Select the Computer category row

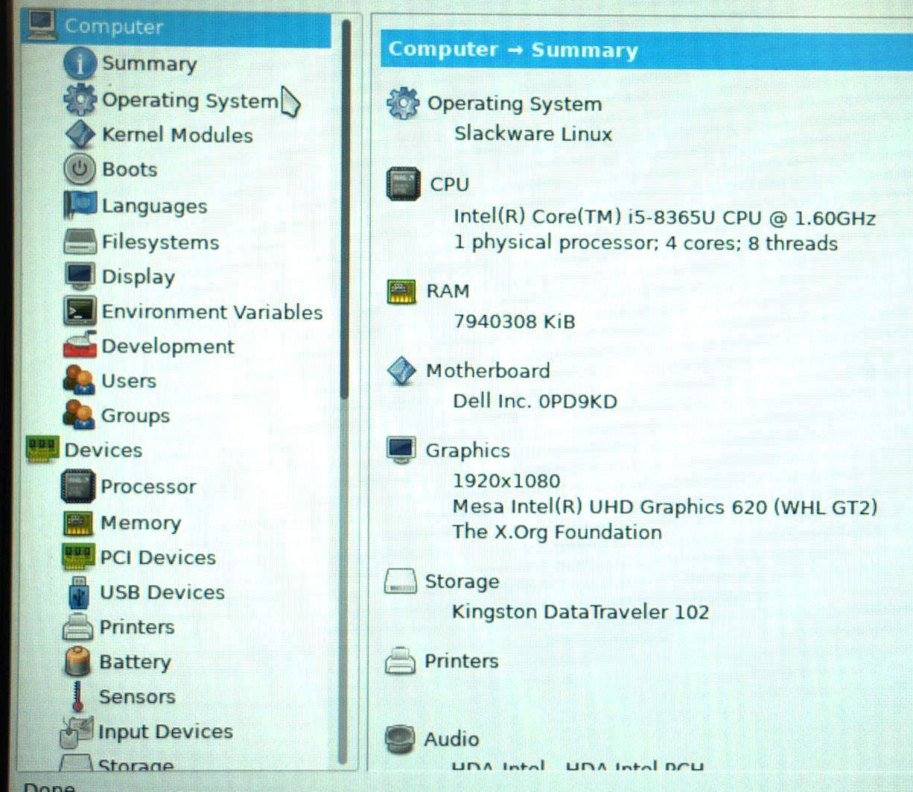177,27
